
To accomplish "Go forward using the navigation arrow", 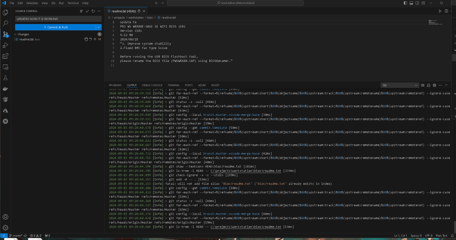I will (x=162, y=3).
